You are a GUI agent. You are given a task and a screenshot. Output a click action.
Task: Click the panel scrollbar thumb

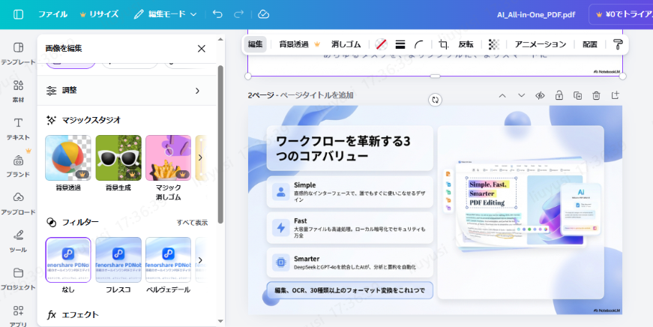pyautogui.click(x=220, y=144)
